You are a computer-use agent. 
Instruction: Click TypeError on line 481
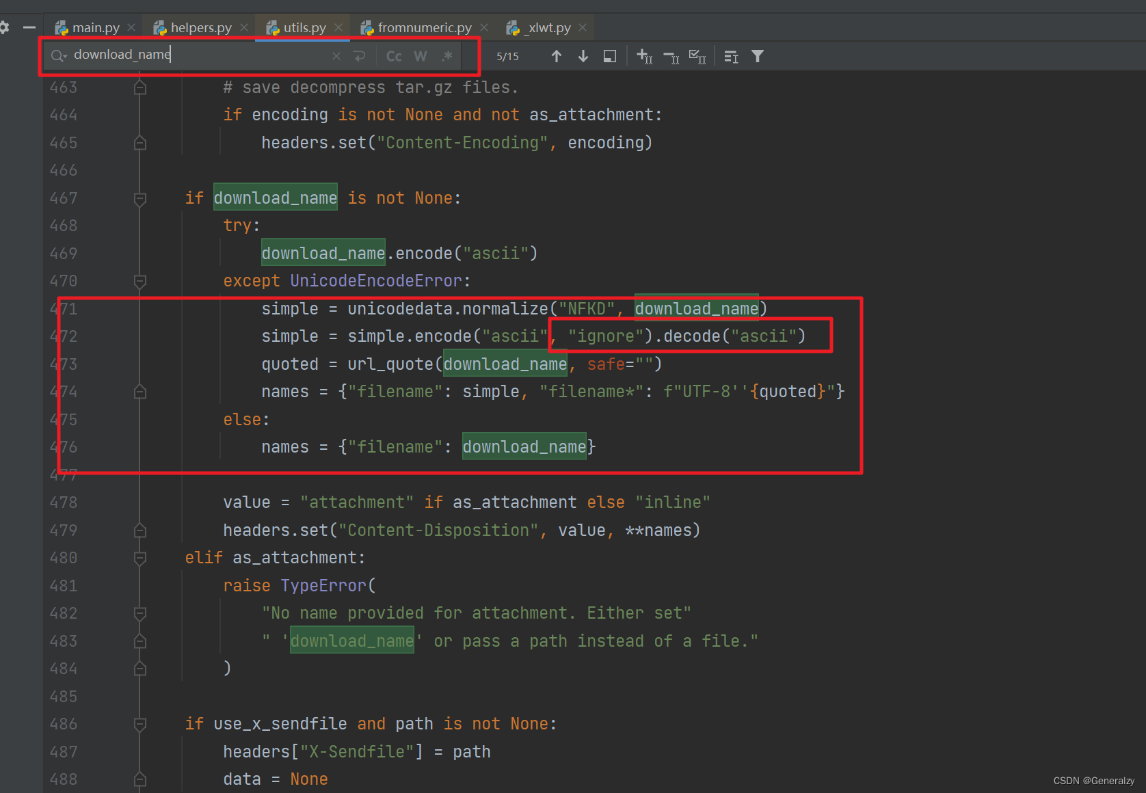323,586
